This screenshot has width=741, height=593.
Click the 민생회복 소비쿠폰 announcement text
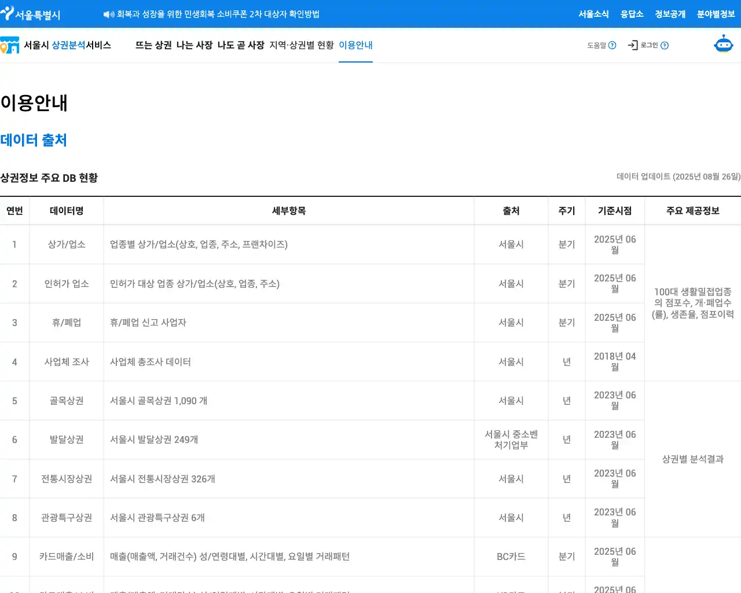(218, 14)
